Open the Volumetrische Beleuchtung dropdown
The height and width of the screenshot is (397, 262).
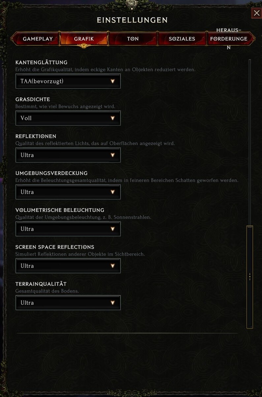pyautogui.click(x=68, y=229)
